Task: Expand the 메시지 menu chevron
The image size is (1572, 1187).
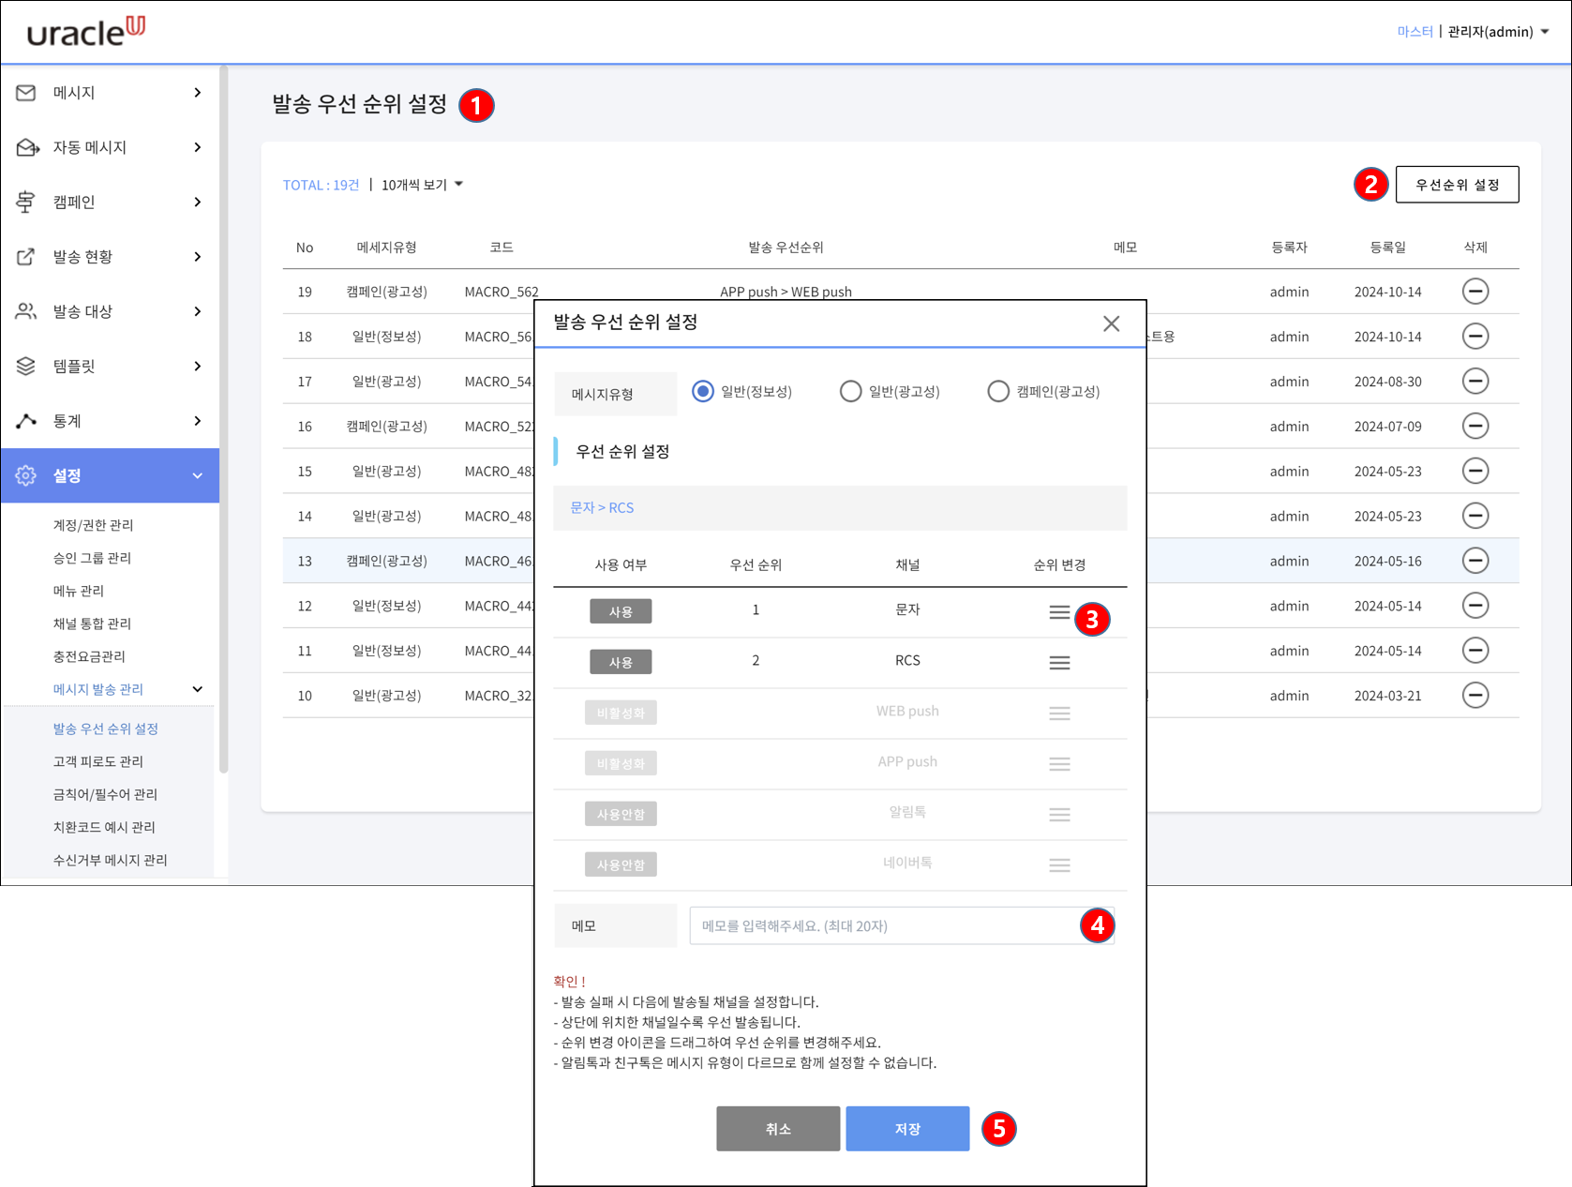Action: tap(197, 93)
